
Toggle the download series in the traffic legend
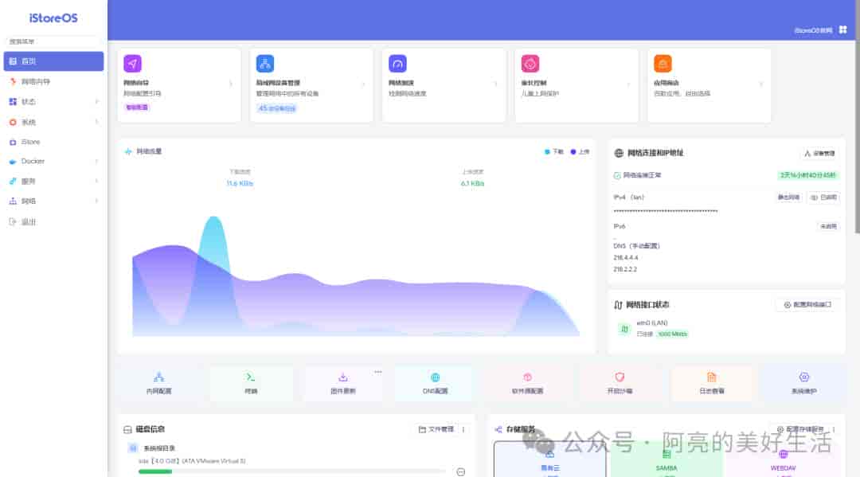click(554, 152)
